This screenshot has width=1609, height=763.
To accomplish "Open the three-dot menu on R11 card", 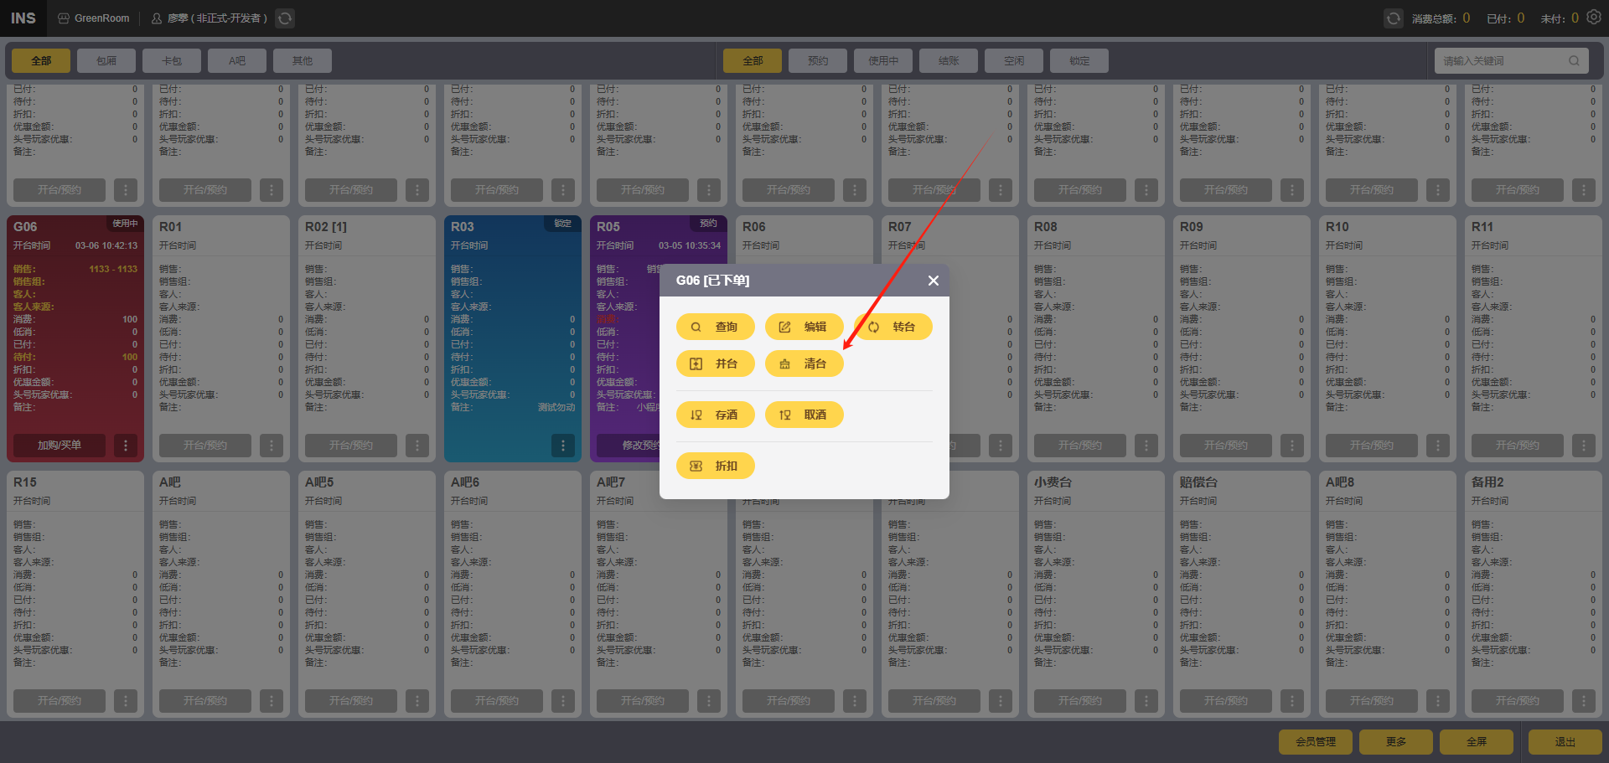I will coord(1584,446).
